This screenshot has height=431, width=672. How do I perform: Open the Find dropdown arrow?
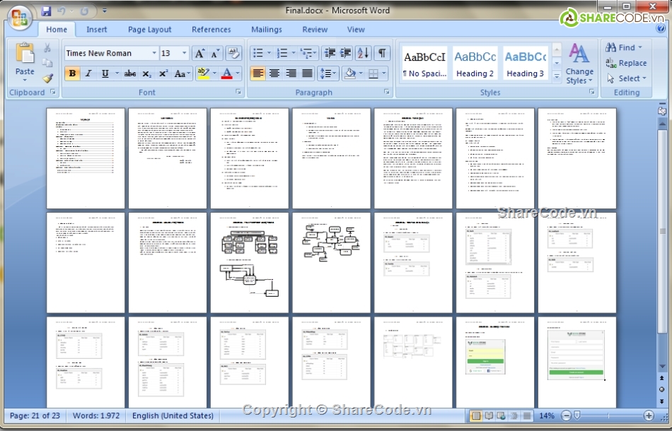640,47
